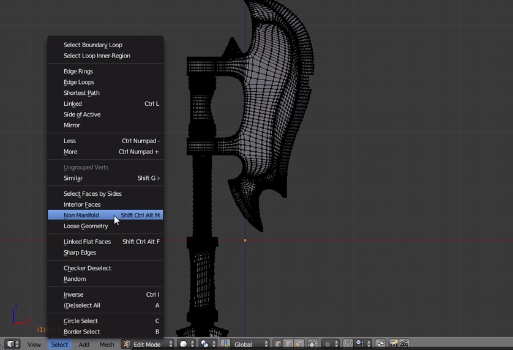The image size is (513, 350).
Task: Choose Select Loop Inner-Region
Action: point(105,56)
